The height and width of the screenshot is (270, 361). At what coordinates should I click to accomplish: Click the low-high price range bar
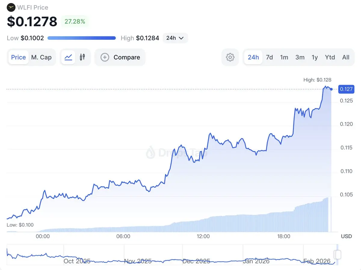pos(82,38)
